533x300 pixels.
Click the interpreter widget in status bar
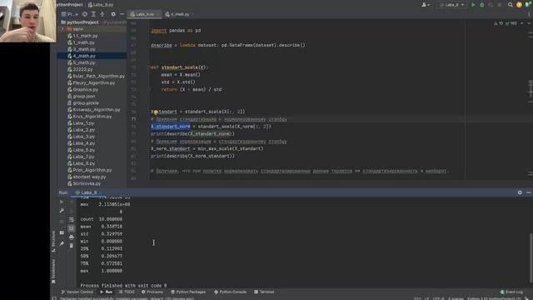(495, 298)
